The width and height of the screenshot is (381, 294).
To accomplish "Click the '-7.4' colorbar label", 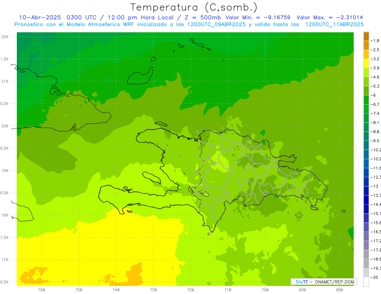I will click(375, 114).
